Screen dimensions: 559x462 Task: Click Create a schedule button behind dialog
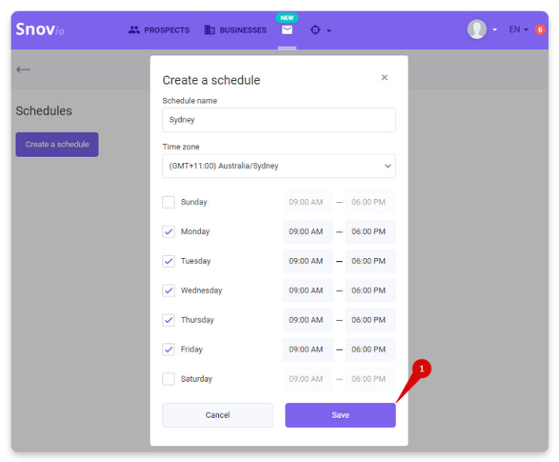pyautogui.click(x=57, y=144)
